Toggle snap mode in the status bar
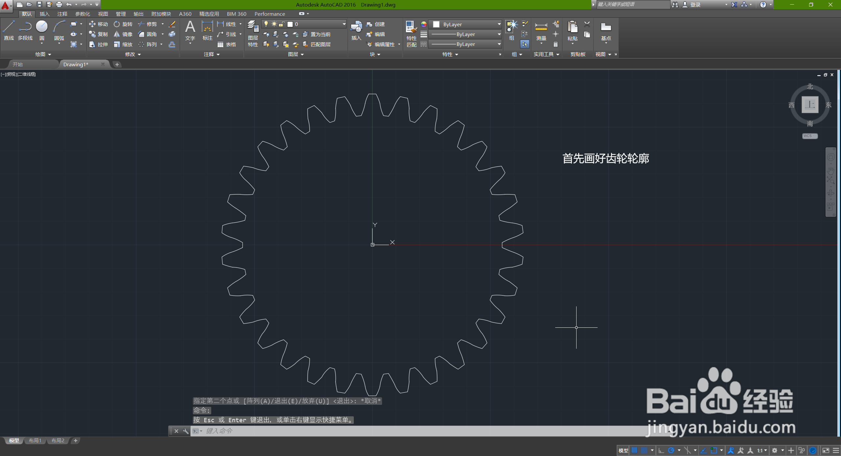The height and width of the screenshot is (456, 841). (x=644, y=450)
